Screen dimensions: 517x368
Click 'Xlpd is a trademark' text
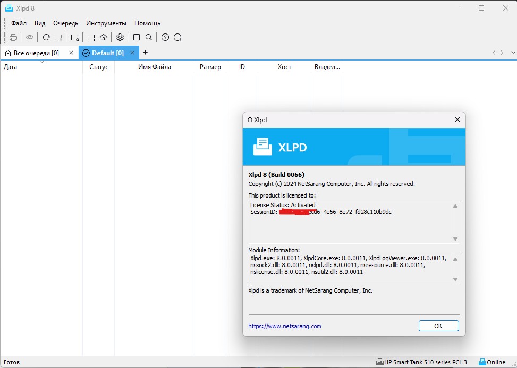pos(310,290)
